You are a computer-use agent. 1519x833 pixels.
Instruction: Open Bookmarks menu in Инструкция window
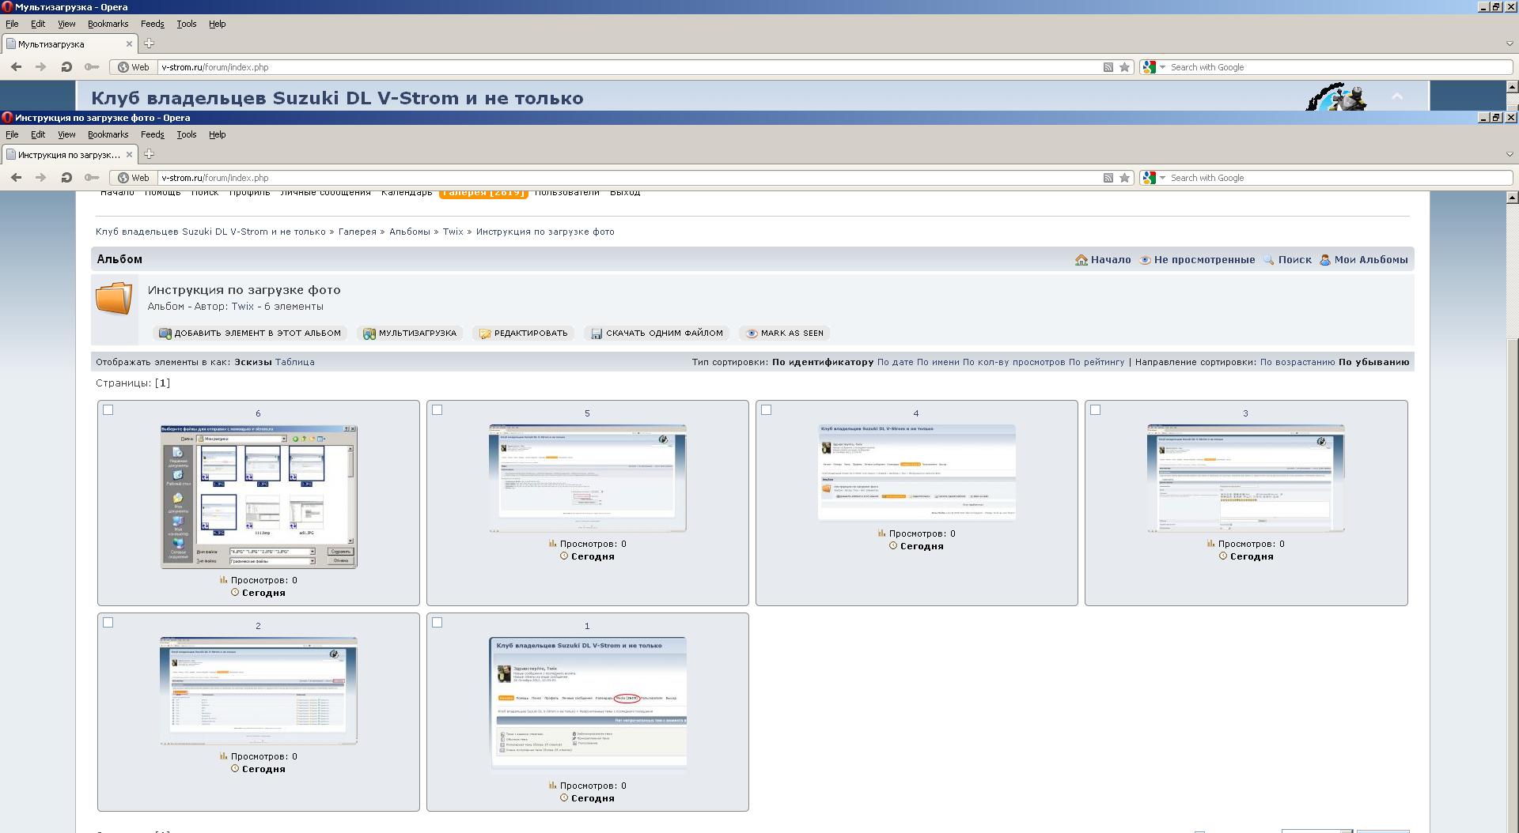point(108,134)
